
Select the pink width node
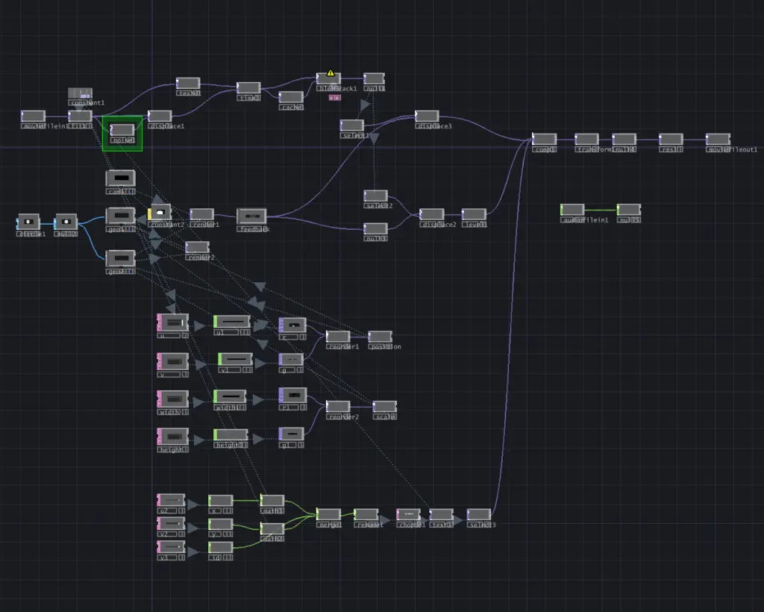click(x=172, y=399)
